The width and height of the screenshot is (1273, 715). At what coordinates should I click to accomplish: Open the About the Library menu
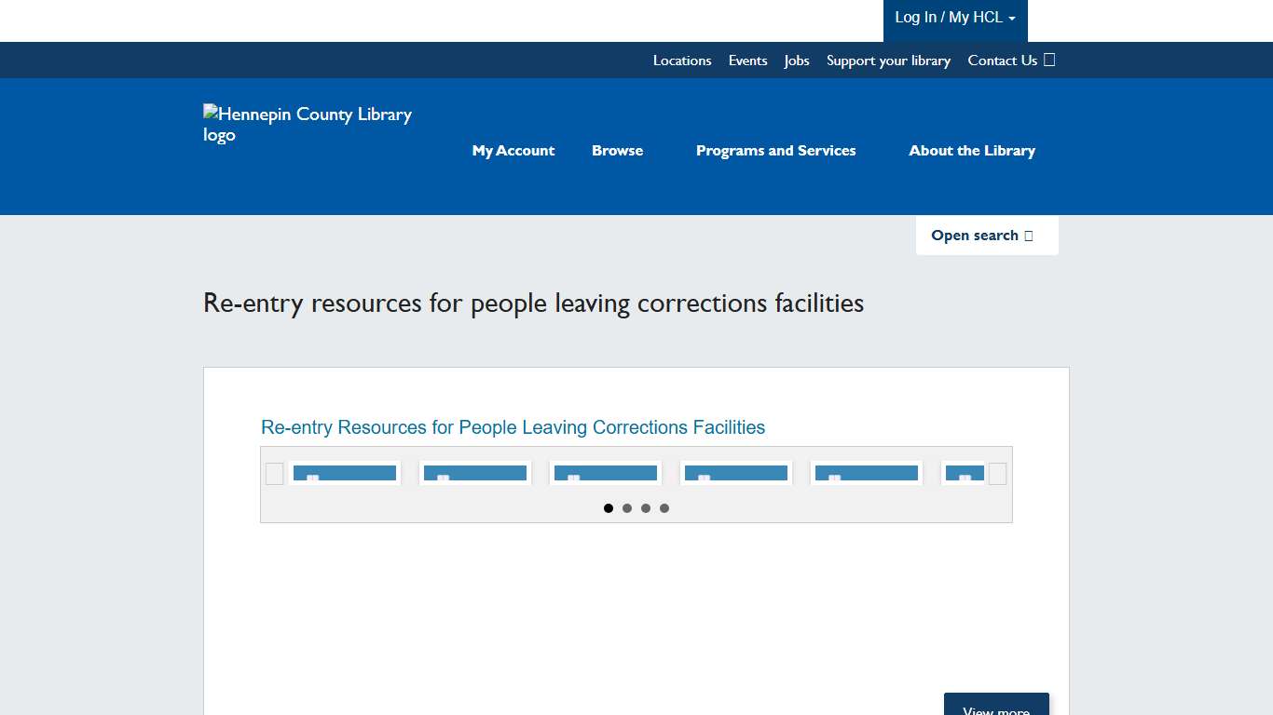[972, 150]
